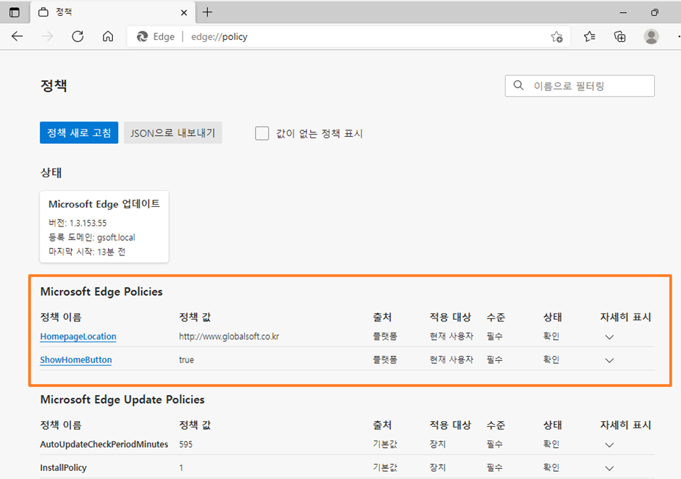The image size is (681, 479).
Task: Click the forward navigation arrow
Action: [x=47, y=36]
